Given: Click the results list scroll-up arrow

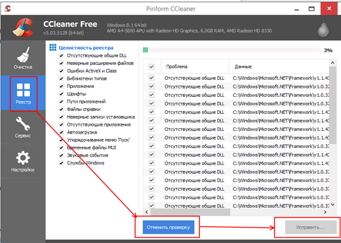Looking at the screenshot, I should (x=332, y=63).
